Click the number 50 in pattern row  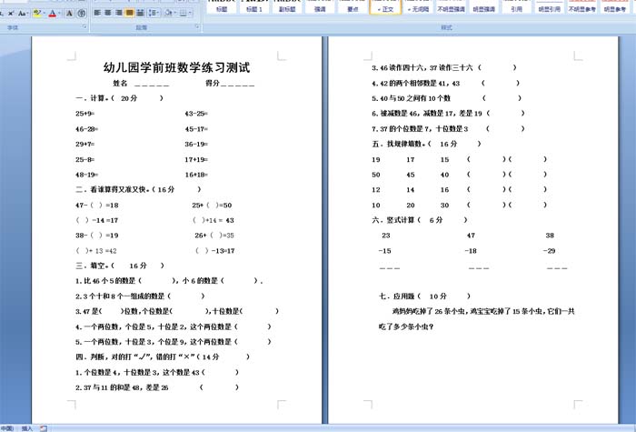[376, 175]
